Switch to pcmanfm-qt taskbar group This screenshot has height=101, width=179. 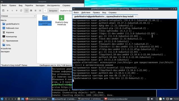coord(64,99)
